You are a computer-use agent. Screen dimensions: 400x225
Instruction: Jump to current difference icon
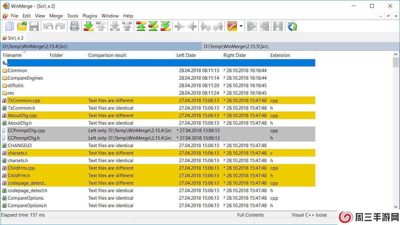click(x=153, y=26)
